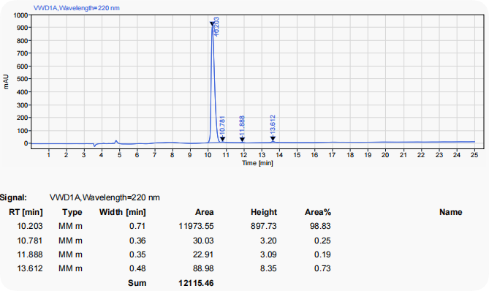Screen dimensions: 489x291
Task: Click the peak marker at 10.203 min
Action: 212,23
